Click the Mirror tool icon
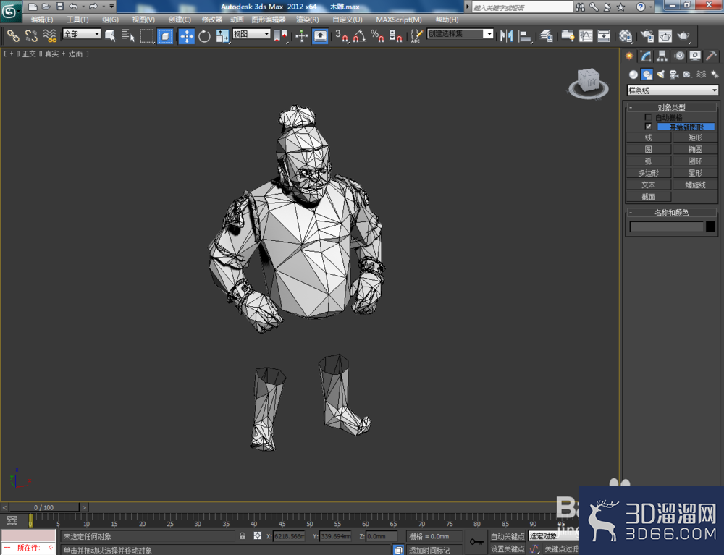Image resolution: width=724 pixels, height=555 pixels. [507, 35]
